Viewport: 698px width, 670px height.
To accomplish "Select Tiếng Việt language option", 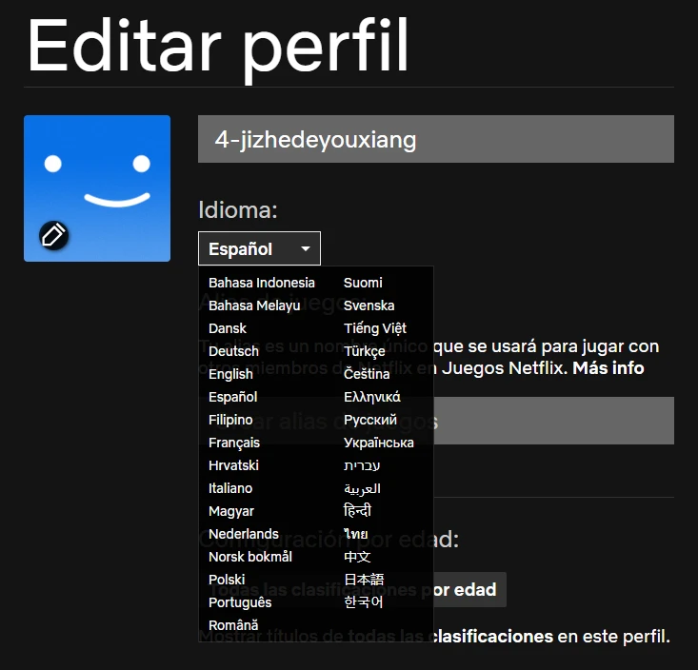I will pyautogui.click(x=375, y=328).
